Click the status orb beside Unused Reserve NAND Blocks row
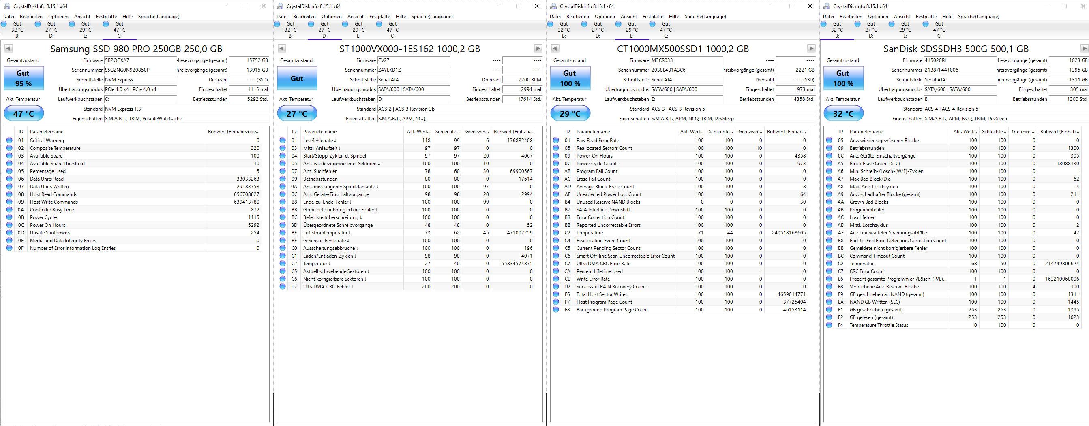This screenshot has width=1089, height=426. click(556, 202)
